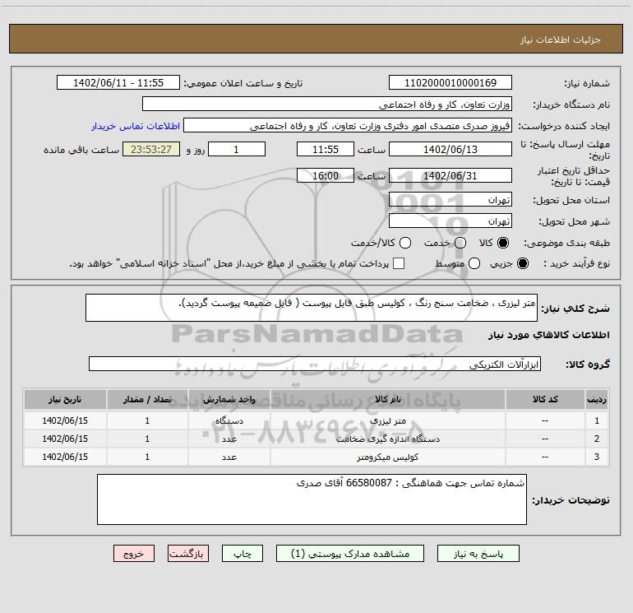Toggle the اسناد خزانه اسلامی payment checkbox
Viewport: 633px width, 613px height.
click(399, 263)
